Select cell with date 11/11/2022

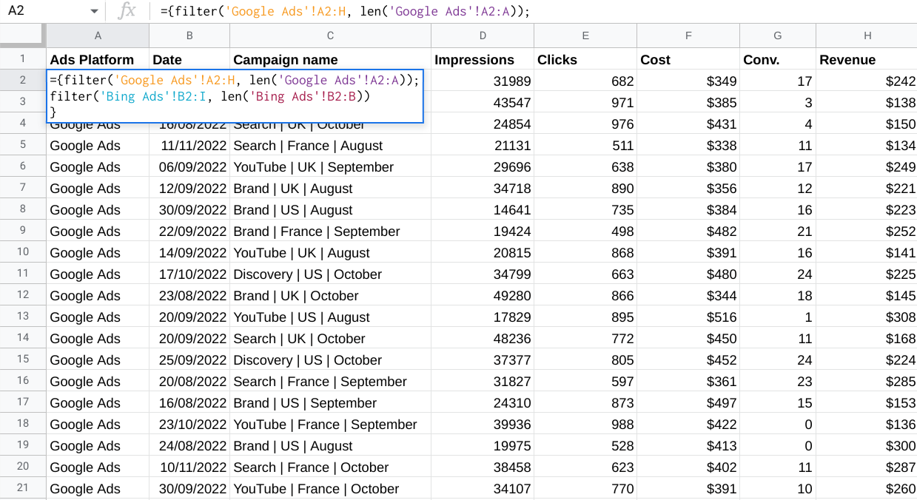189,146
